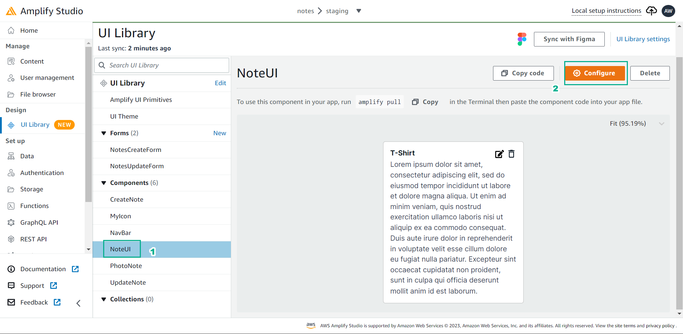
Task: Click the Amplify Studio logo icon
Action: pos(11,11)
